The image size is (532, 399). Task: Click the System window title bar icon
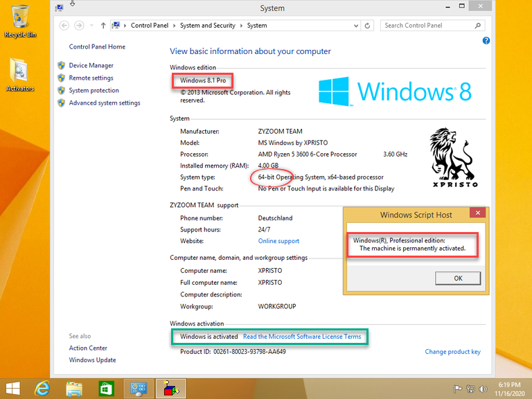[x=59, y=8]
